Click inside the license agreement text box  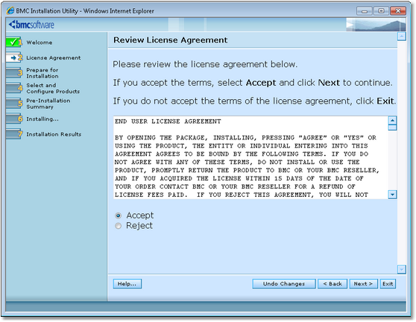click(x=250, y=157)
